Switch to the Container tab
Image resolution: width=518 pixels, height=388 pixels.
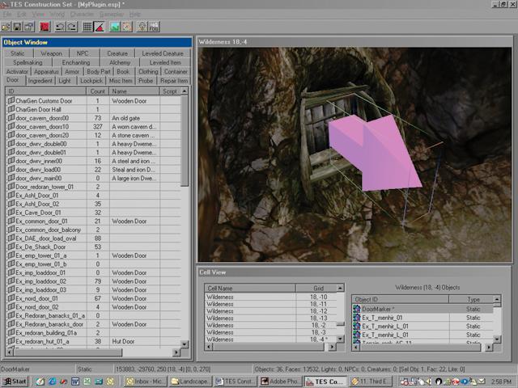175,71
